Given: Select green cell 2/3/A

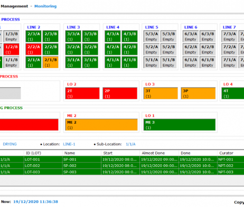Looking at the screenshot, I should pyautogui.click(x=33, y=36).
